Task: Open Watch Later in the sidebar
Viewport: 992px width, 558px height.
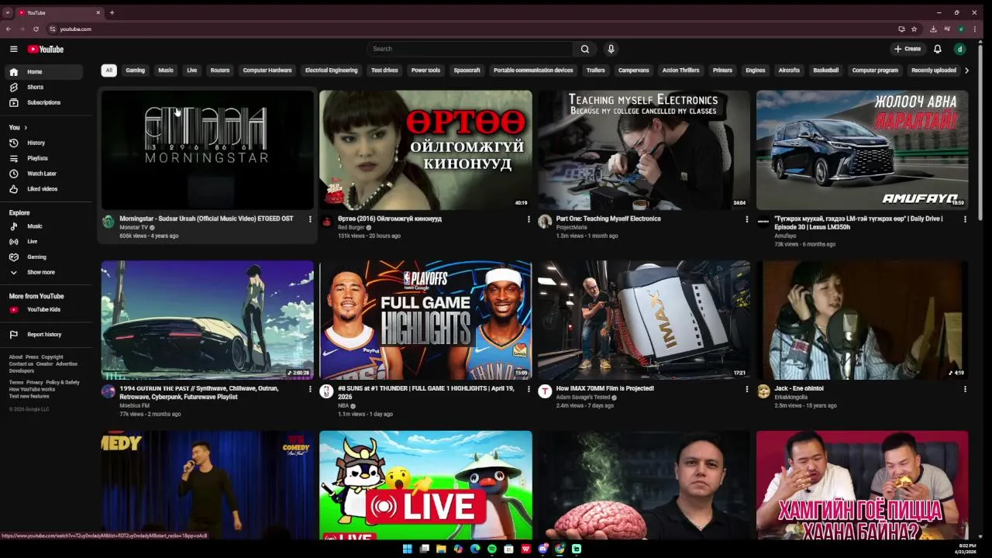Action: [x=43, y=174]
